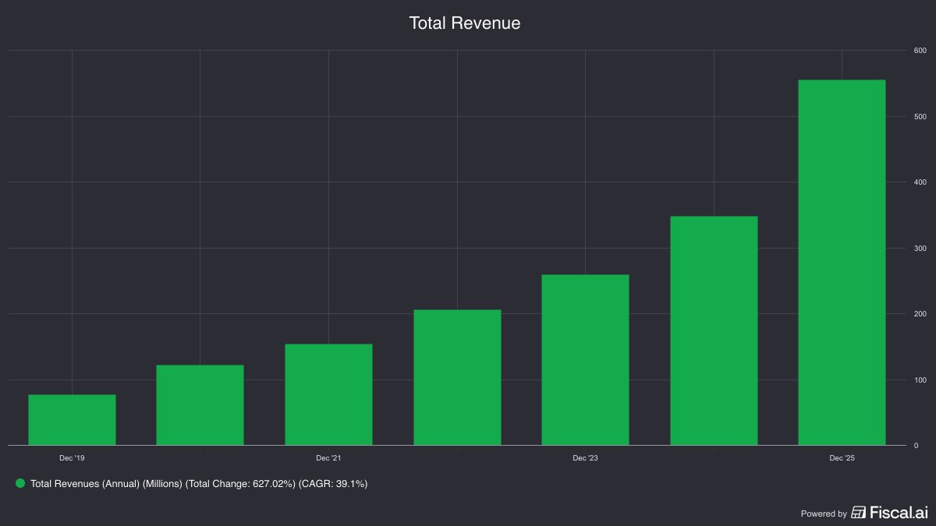Click the green legend dot for Total Revenues
Viewport: 936px width, 526px height.
pyautogui.click(x=21, y=484)
